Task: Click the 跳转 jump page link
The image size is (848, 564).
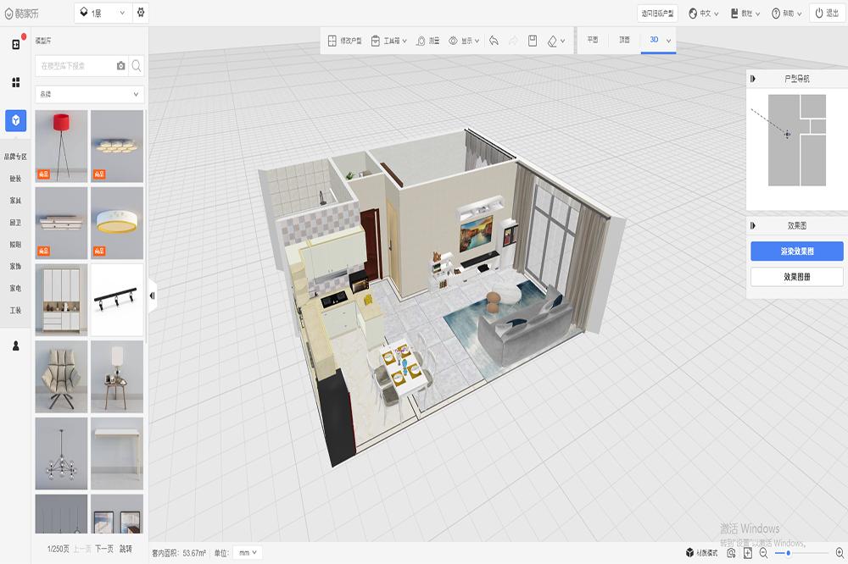Action: click(x=126, y=549)
